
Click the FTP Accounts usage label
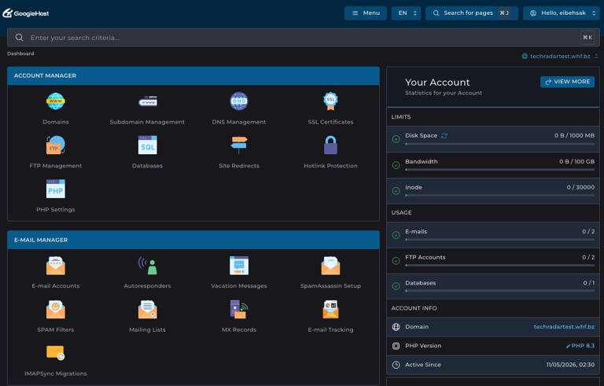tap(425, 257)
